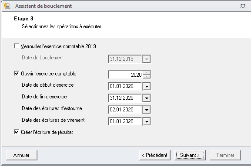The width and height of the screenshot is (251, 166).
Task: Enable Verrouiller l'exercice comptable 2019 checkbox
Action: (17, 46)
